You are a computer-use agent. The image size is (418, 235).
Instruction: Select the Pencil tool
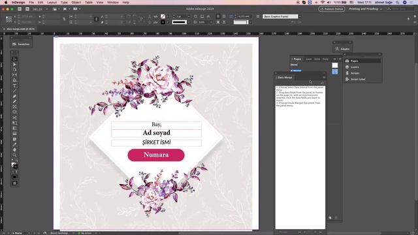tap(14, 102)
